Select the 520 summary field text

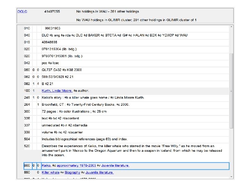click(132, 151)
